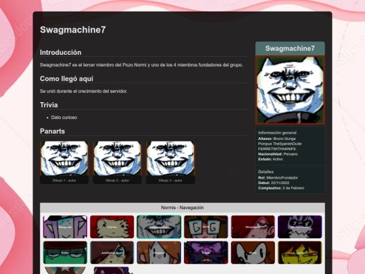Open the Rodri white cartoon-eyes navigation card
The width and height of the screenshot is (365, 274).
tap(253, 252)
